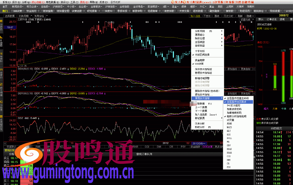
Task: Expand the 主图线型 submenu
Action: (207, 42)
